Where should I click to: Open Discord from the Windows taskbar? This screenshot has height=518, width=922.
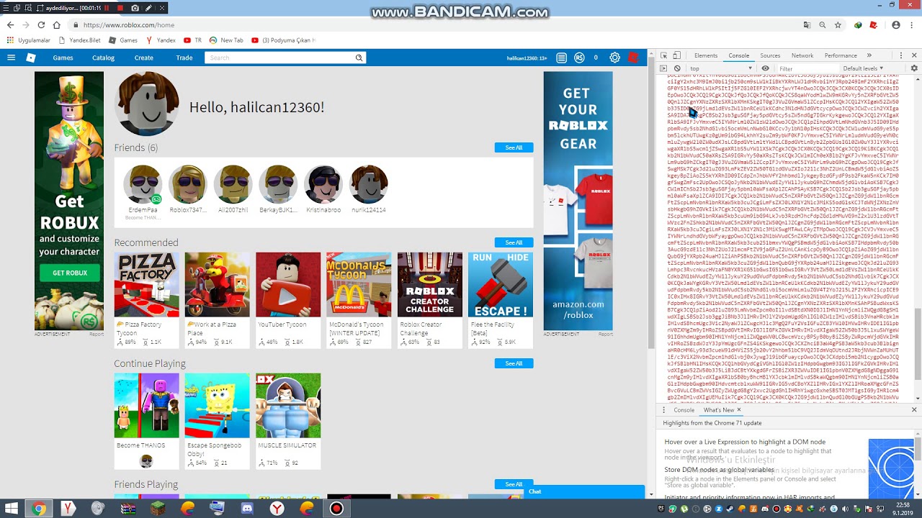[x=247, y=509]
